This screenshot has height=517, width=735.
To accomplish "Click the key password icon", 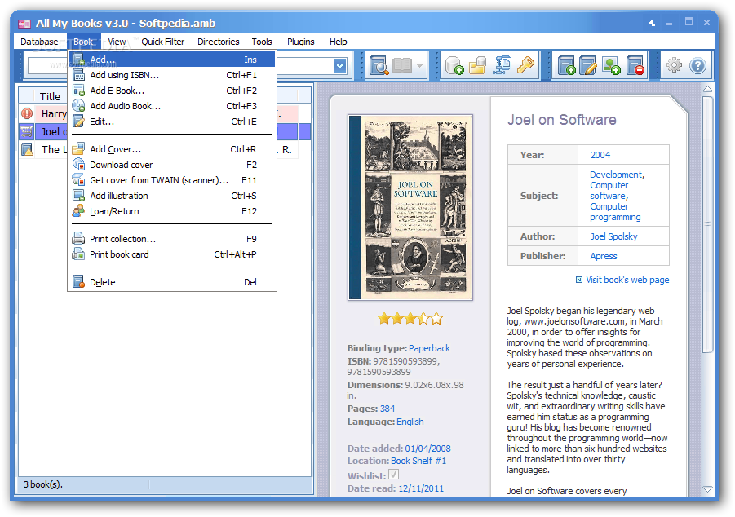I will (525, 65).
